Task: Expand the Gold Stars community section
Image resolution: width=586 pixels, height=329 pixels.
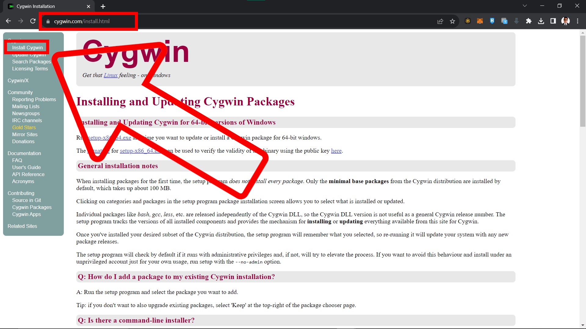Action: pyautogui.click(x=24, y=127)
